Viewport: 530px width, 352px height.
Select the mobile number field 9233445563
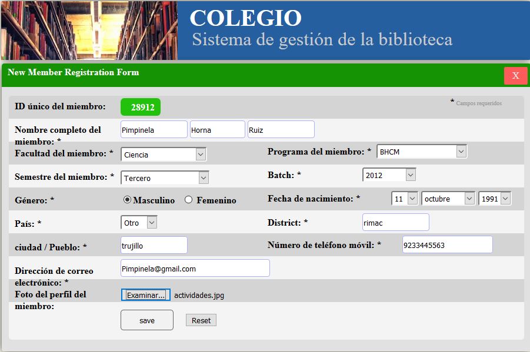click(447, 244)
